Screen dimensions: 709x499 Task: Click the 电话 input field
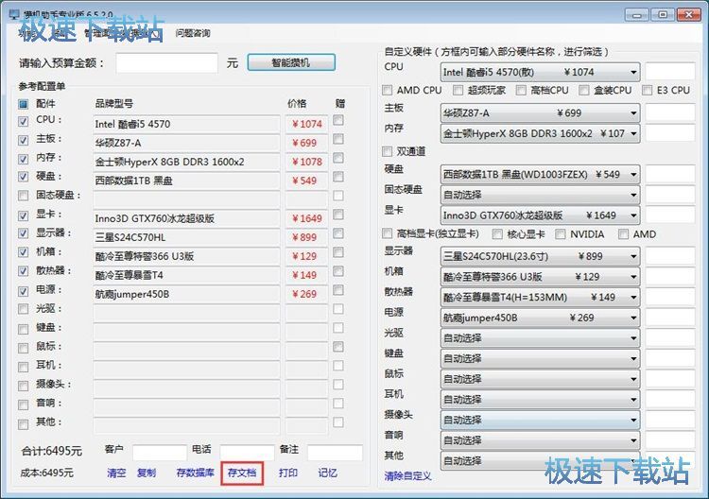point(247,452)
